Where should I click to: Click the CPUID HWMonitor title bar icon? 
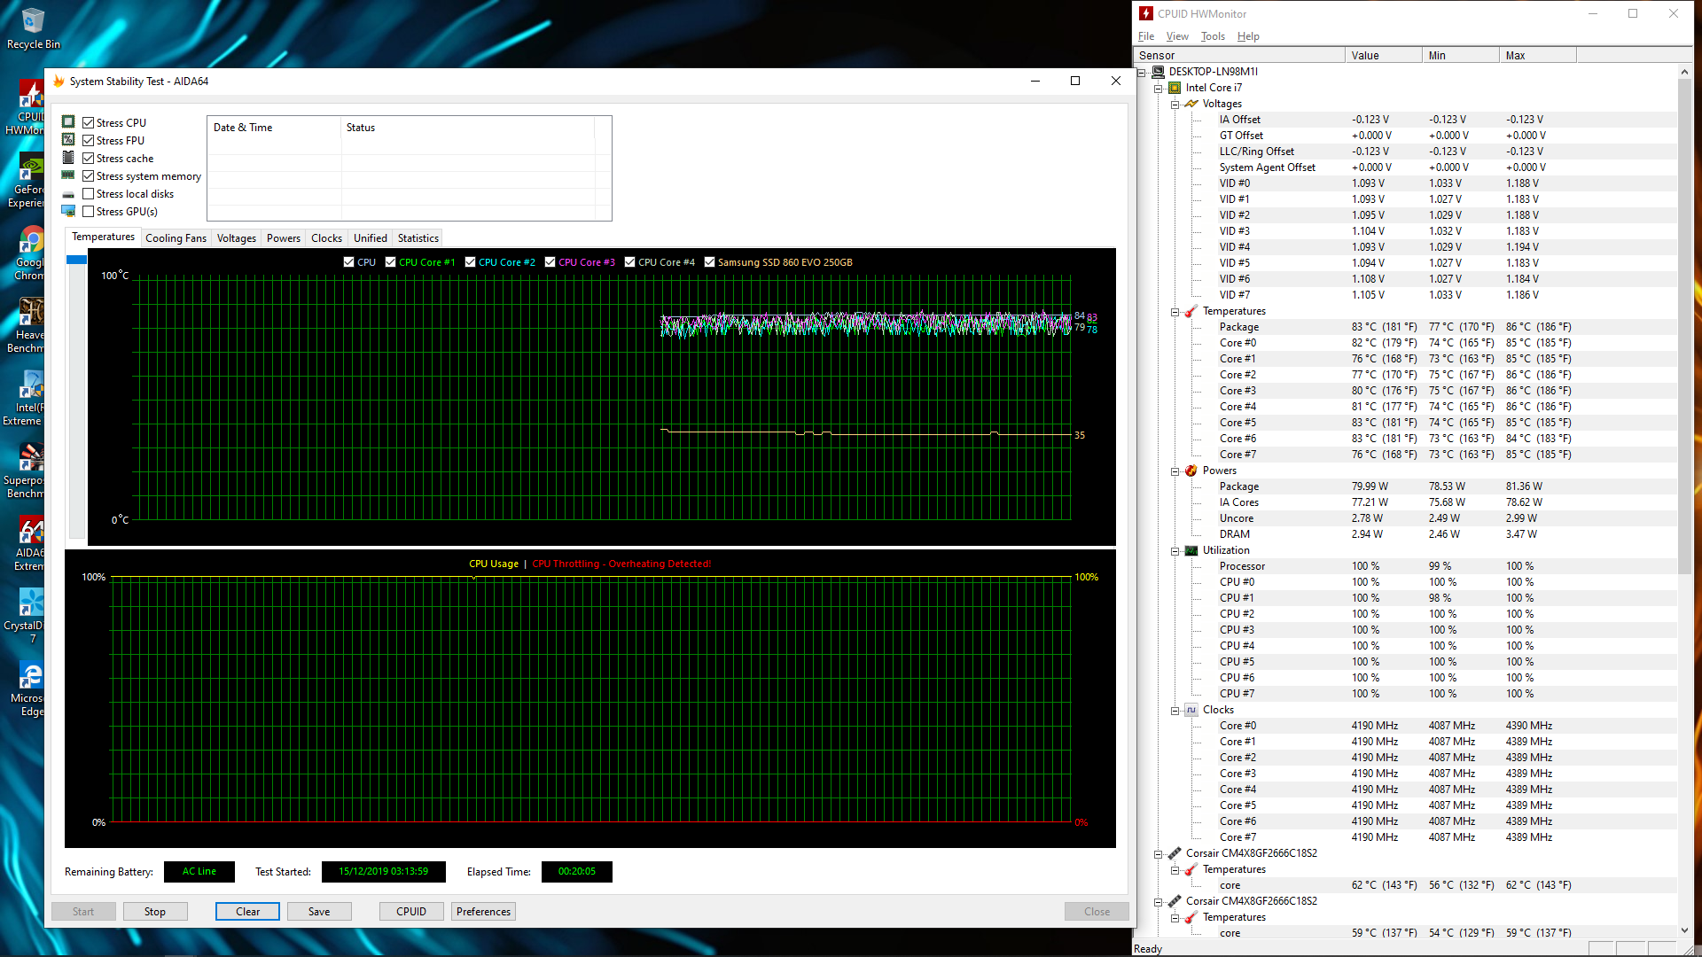[1146, 13]
